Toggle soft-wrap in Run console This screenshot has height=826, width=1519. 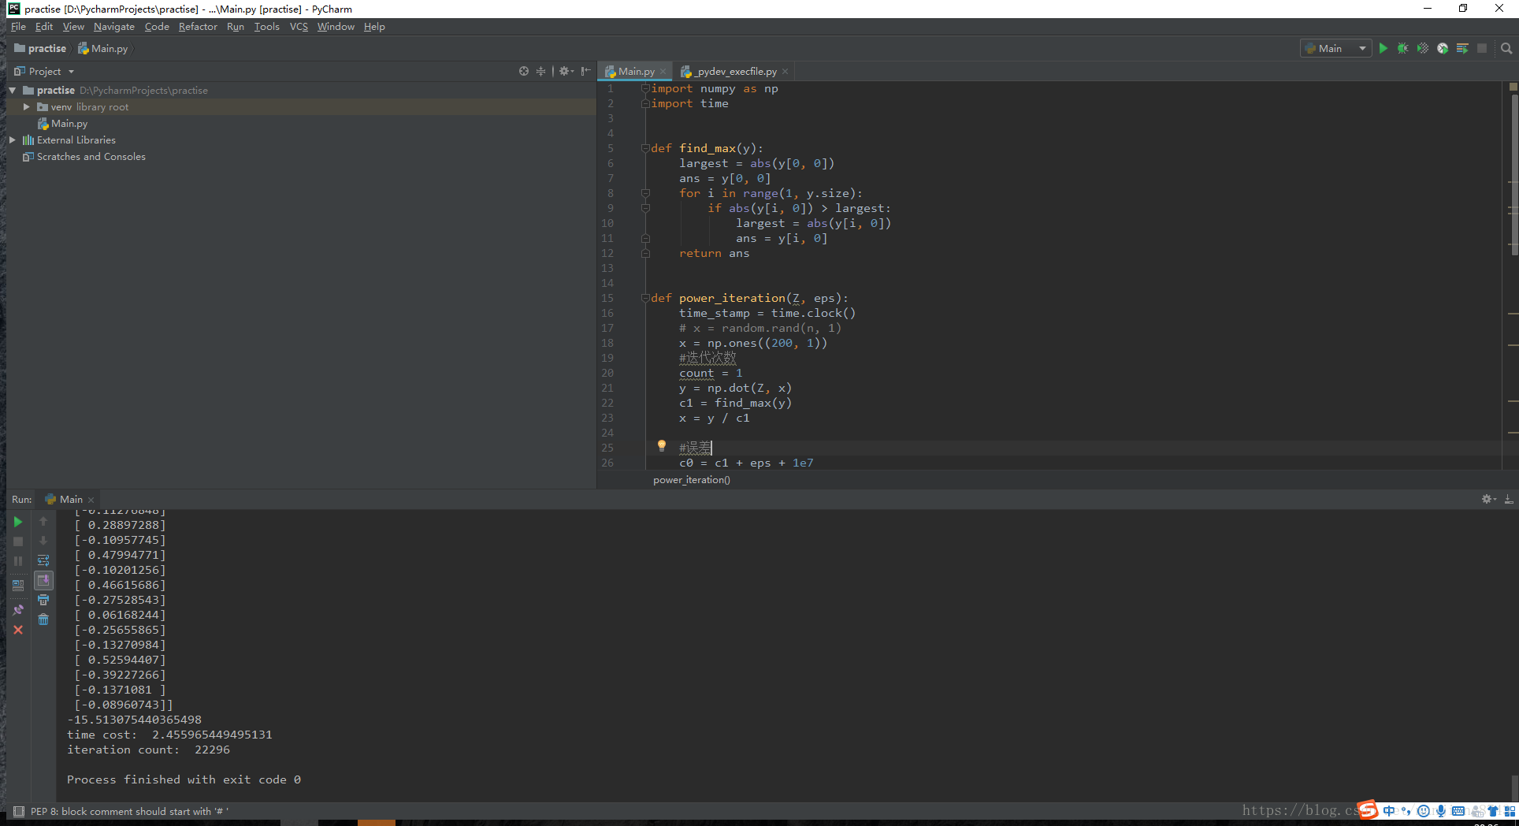[43, 560]
